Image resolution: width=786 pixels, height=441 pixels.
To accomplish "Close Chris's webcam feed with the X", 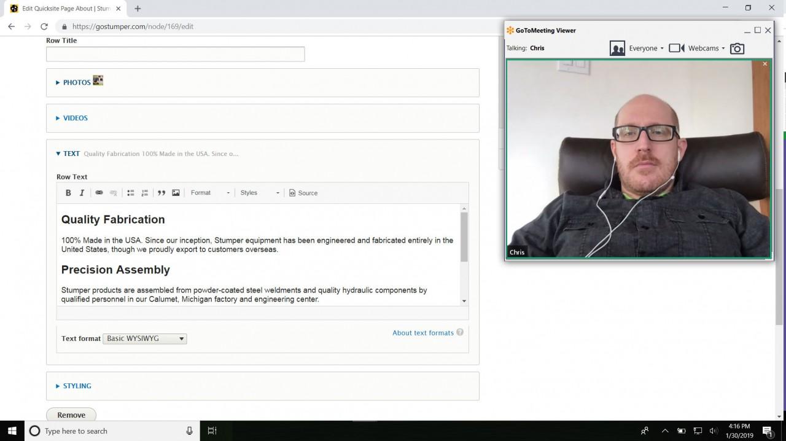I will (765, 64).
